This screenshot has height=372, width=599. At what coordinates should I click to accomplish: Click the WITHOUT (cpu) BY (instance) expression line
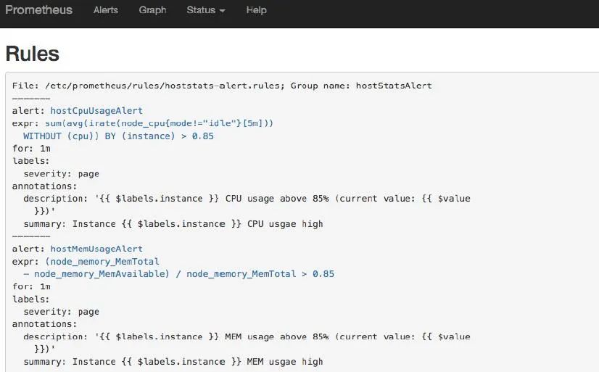click(118, 136)
